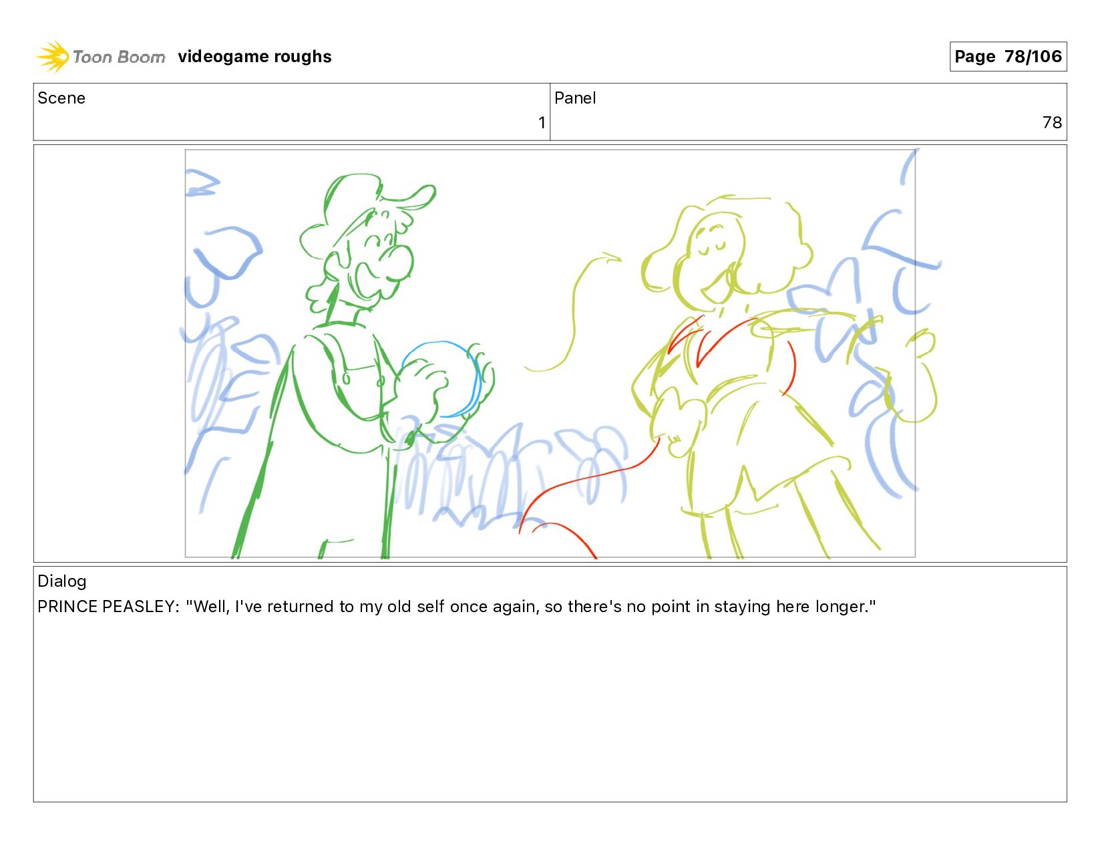Click the 'Scene' label
The image size is (1102, 852).
(61, 98)
